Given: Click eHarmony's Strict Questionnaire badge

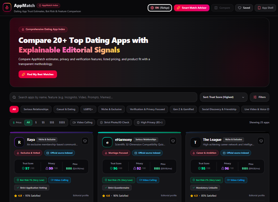Looking at the screenshot, I should [x=117, y=188].
